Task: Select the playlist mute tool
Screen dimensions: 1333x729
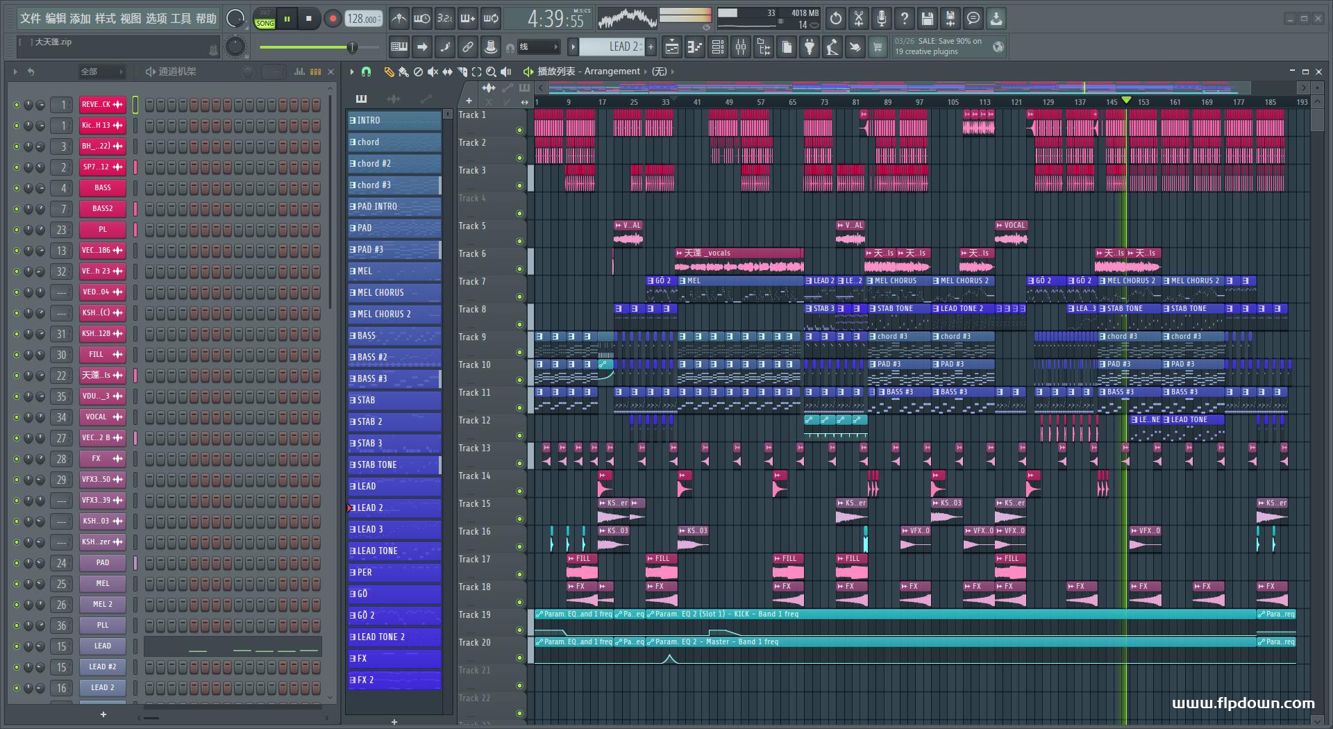Action: (433, 72)
